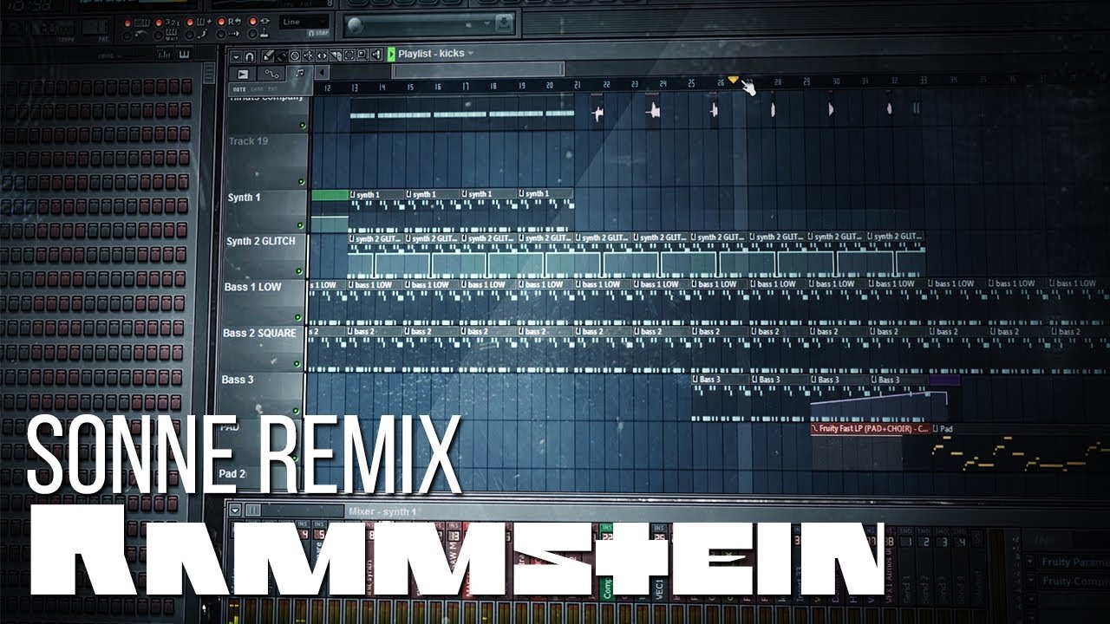
Task: Click the piano keys icon above the step sequencer
Action: point(184,54)
